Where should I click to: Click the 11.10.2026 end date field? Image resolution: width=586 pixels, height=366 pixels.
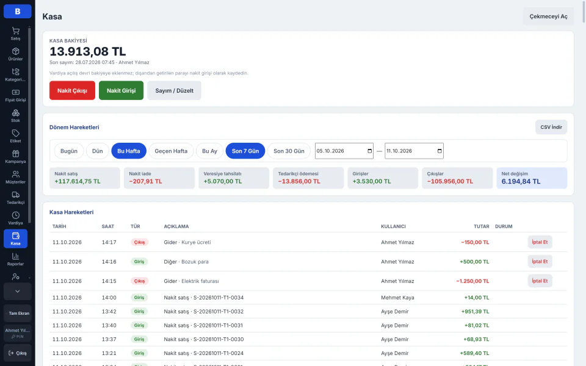[414, 151]
